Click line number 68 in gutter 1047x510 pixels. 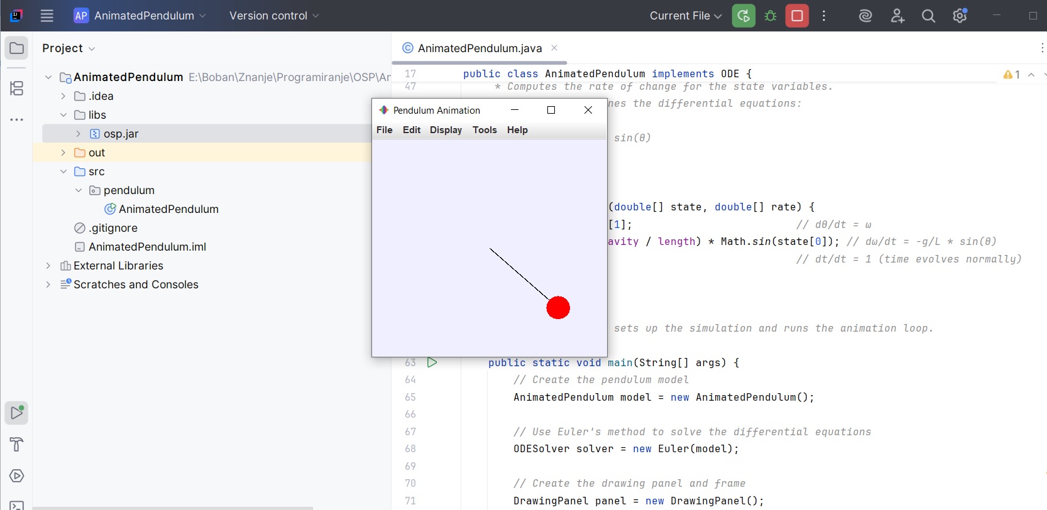pyautogui.click(x=410, y=449)
